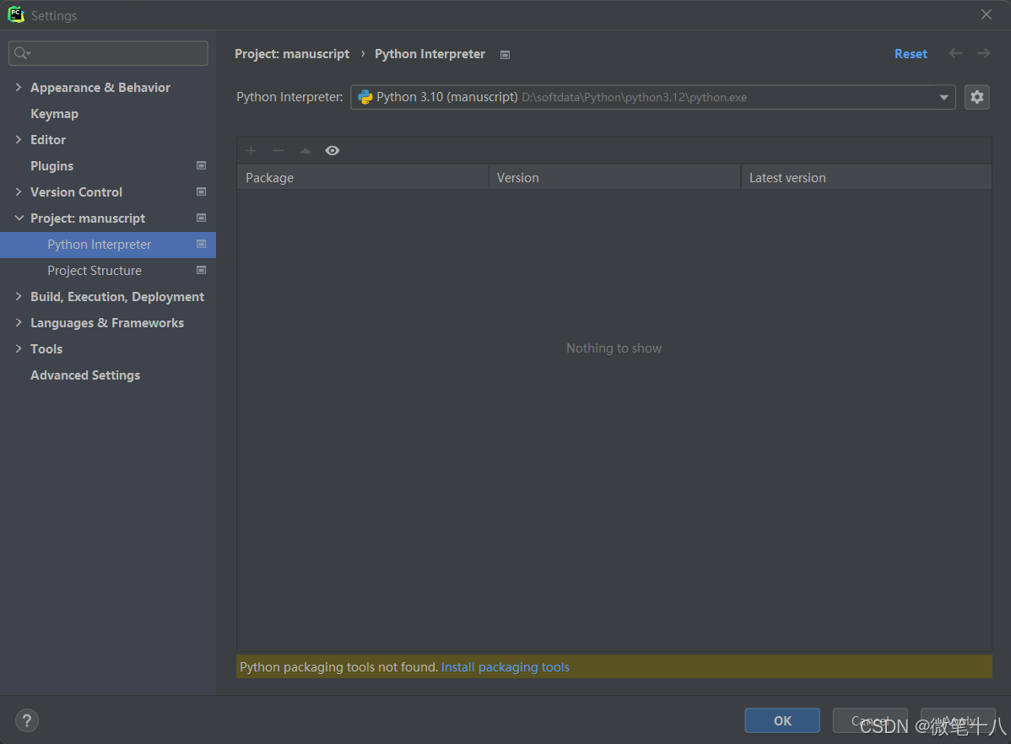Image resolution: width=1011 pixels, height=744 pixels.
Task: Expand Languages & Frameworks section
Action: (x=19, y=322)
